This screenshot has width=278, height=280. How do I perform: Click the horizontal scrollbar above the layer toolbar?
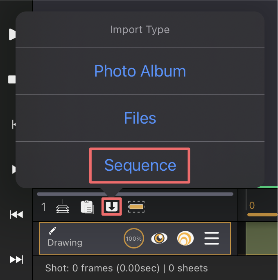pos(135,194)
